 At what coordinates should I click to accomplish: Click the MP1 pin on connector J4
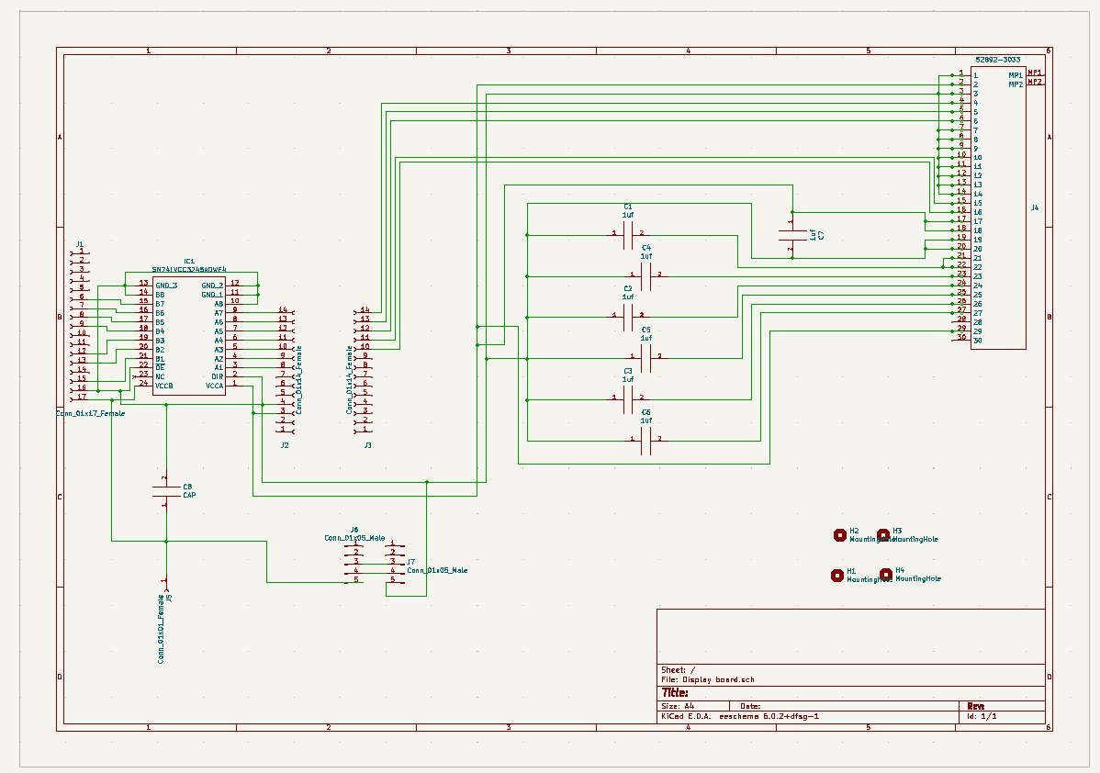(x=1035, y=73)
